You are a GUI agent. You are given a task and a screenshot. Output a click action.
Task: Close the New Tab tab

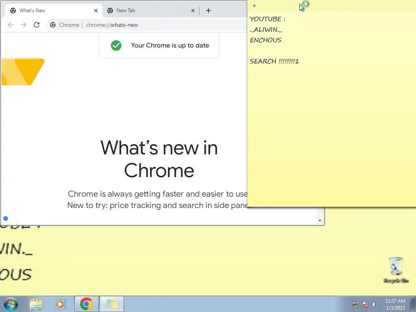pos(193,11)
